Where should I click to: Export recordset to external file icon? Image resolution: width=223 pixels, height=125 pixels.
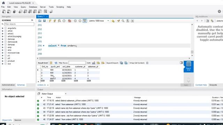pos(121,63)
